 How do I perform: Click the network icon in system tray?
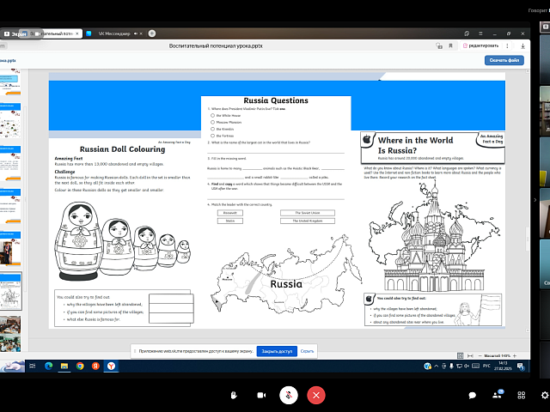[x=459, y=367]
